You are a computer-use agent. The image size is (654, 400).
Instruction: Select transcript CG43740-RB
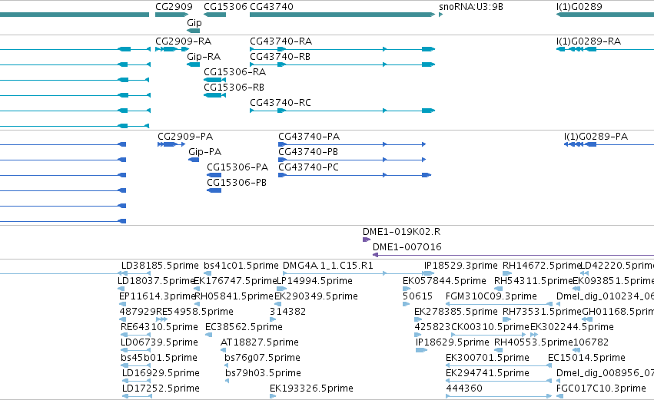280,57
